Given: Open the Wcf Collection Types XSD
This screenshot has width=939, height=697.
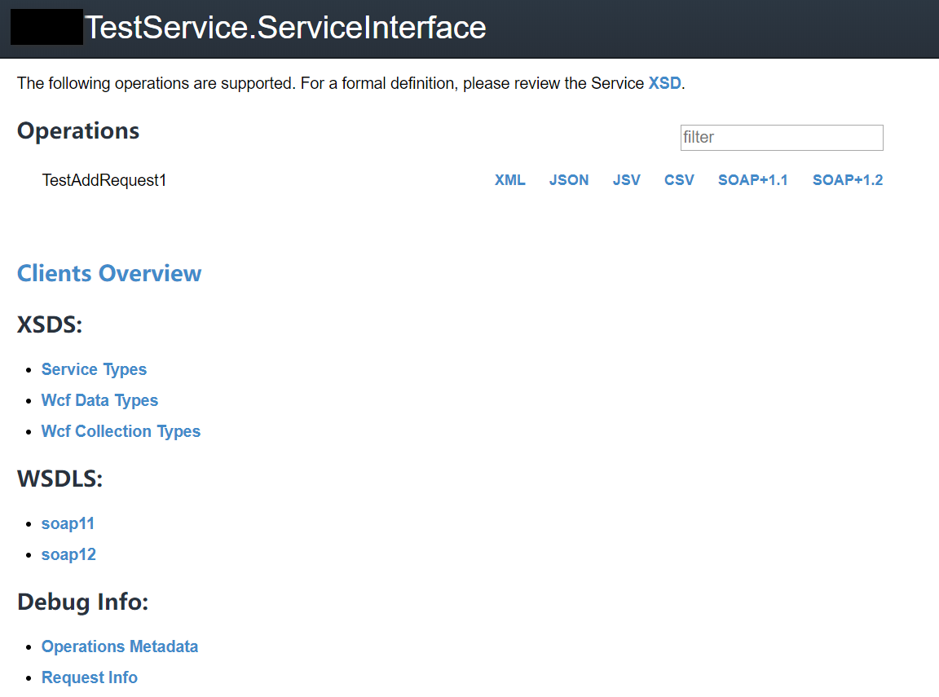Looking at the screenshot, I should tap(121, 431).
